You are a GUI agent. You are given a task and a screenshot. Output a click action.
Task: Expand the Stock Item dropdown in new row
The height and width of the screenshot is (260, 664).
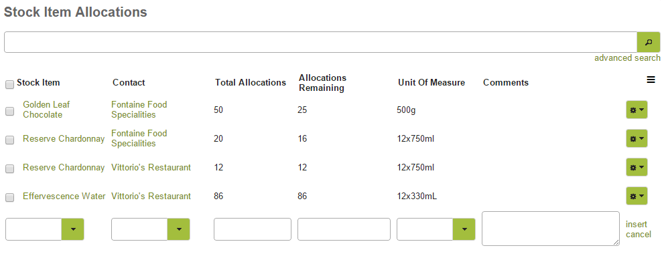(x=73, y=229)
